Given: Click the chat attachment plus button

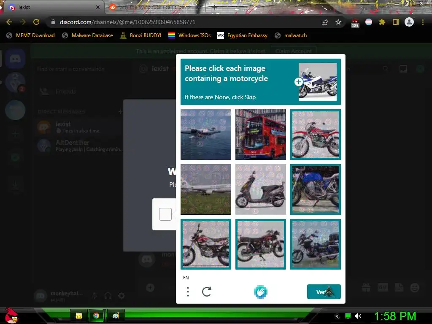Looking at the screenshot, I should (x=150, y=288).
